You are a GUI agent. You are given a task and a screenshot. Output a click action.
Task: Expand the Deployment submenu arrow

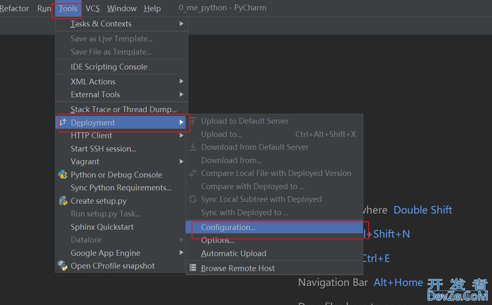pyautogui.click(x=181, y=122)
